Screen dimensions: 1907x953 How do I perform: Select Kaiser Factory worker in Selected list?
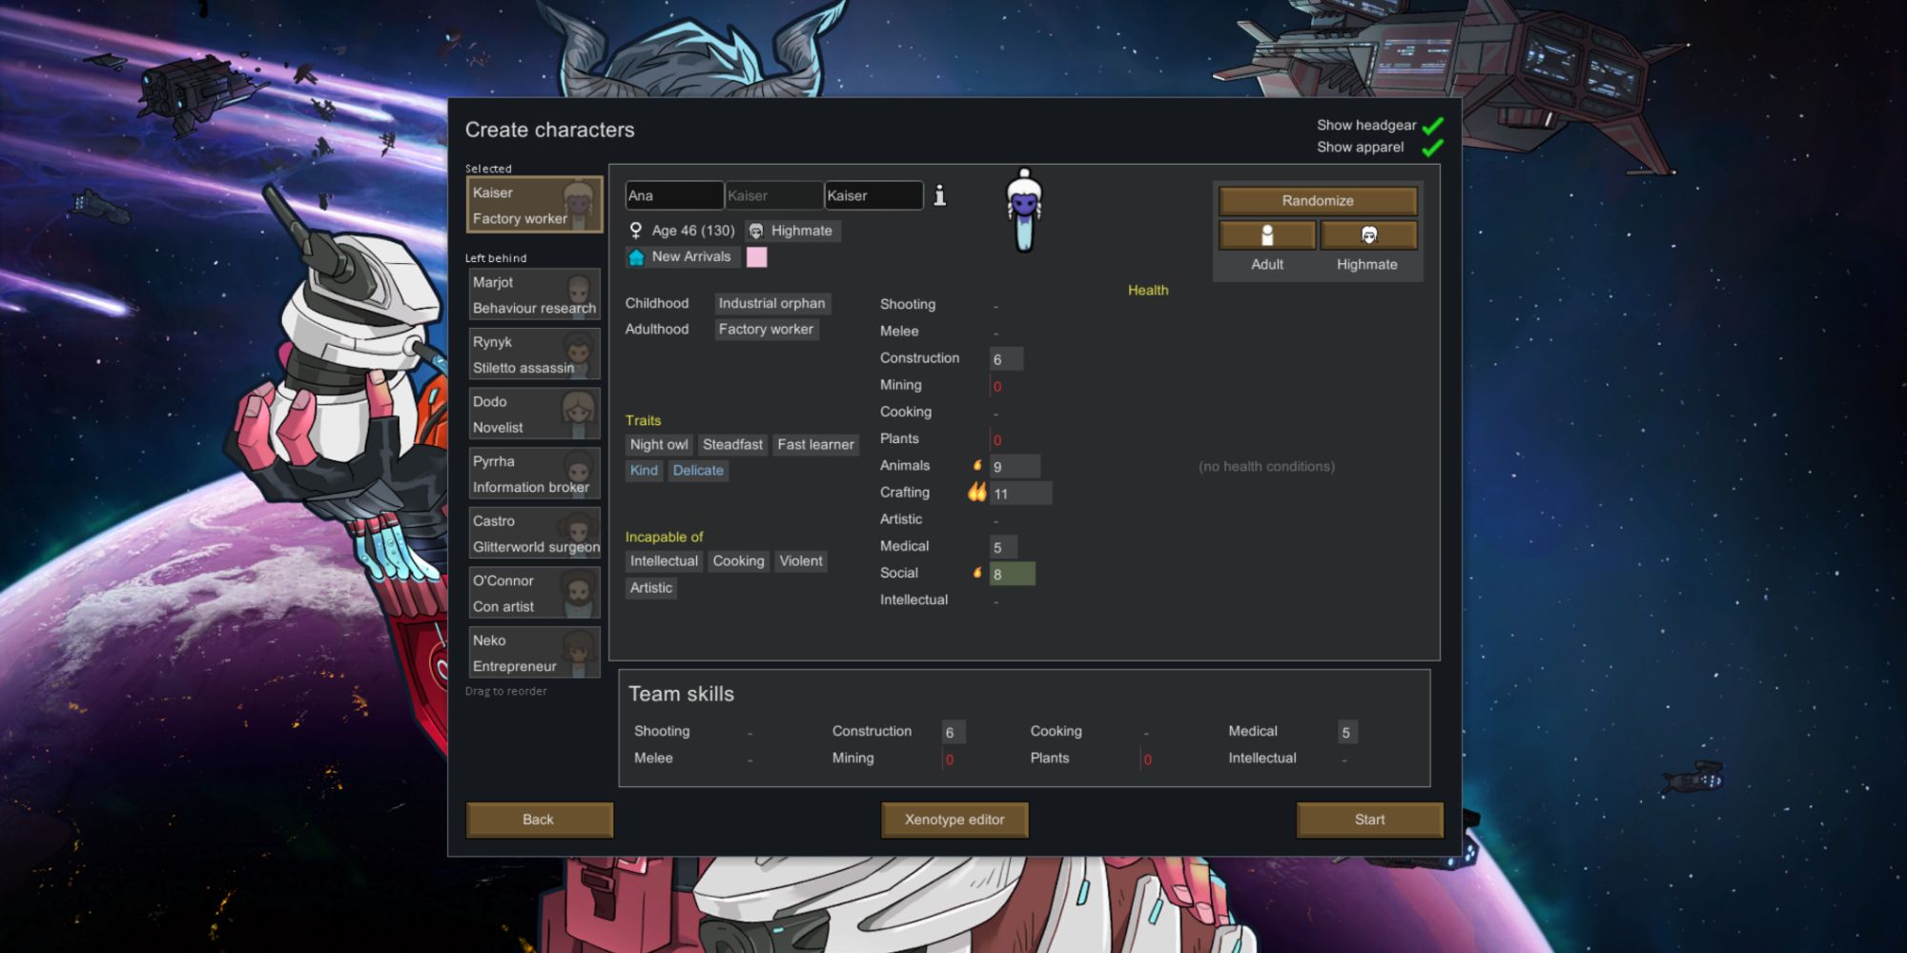(534, 205)
